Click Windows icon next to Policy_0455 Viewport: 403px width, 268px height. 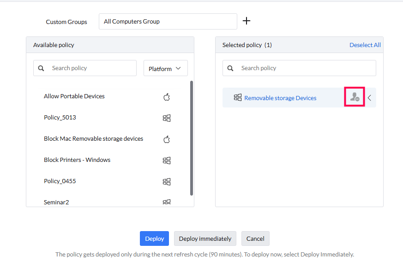167,182
